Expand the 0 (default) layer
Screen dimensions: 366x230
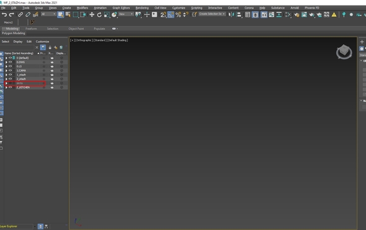pyautogui.click(x=6, y=58)
